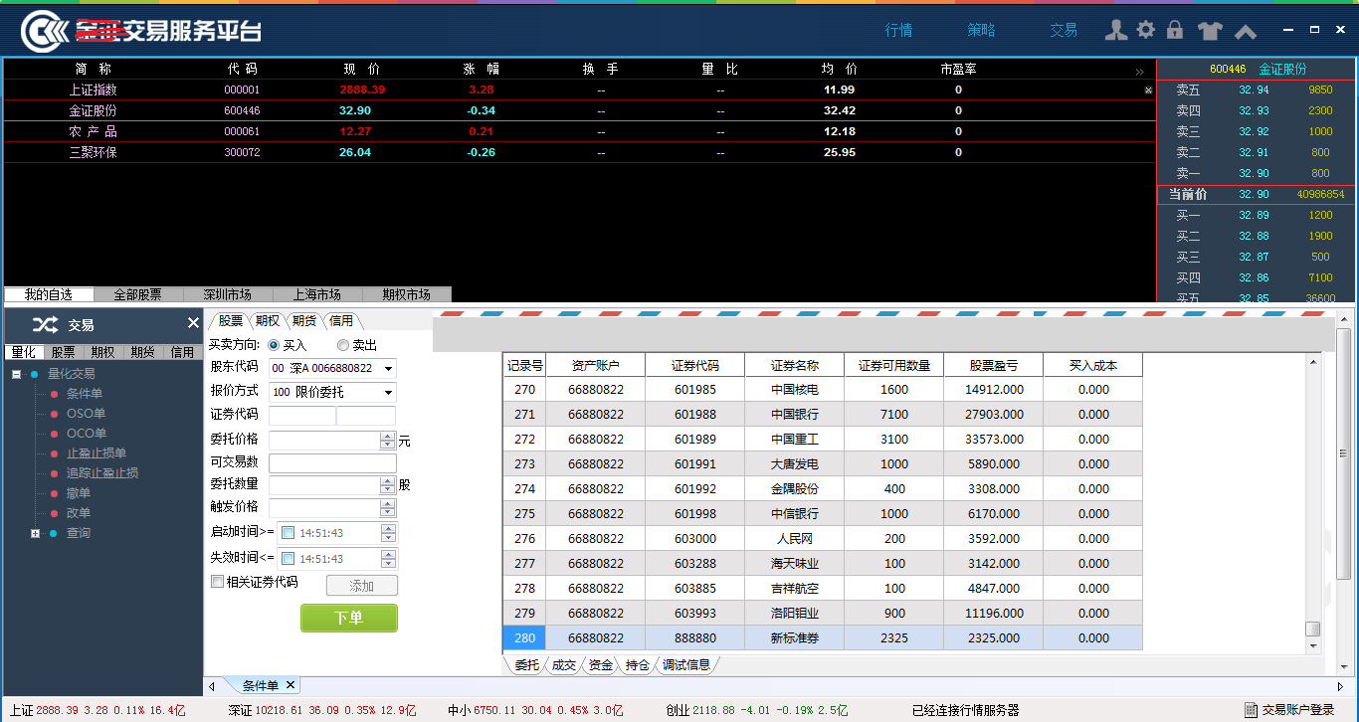
Task: Enable the 启动时间 checkbox
Action: click(x=289, y=533)
